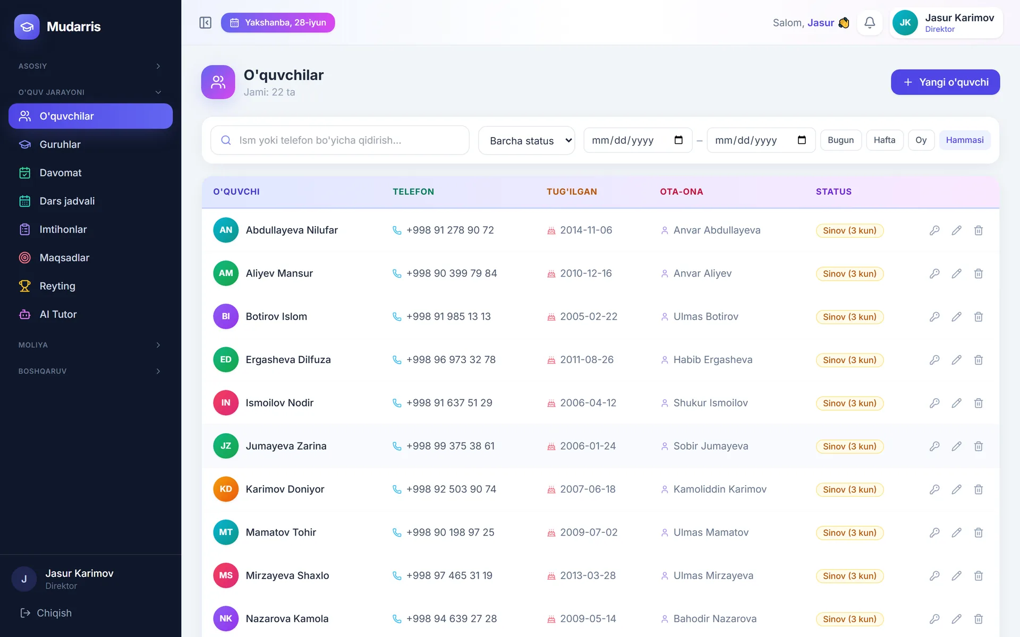Click the trash icon for Mamatov Tohir
Image resolution: width=1020 pixels, height=637 pixels.
click(979, 532)
